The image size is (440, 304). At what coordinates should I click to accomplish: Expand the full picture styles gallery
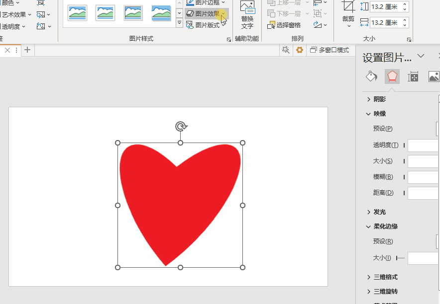click(x=180, y=23)
